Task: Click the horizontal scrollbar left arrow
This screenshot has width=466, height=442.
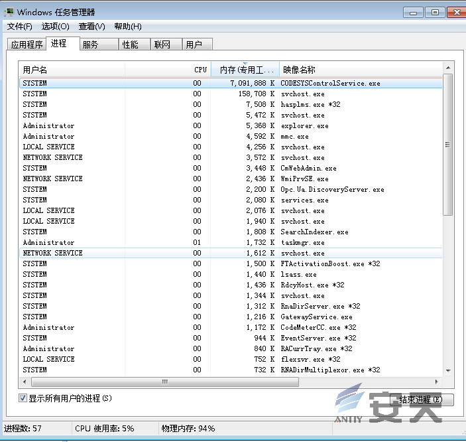Action: point(25,382)
